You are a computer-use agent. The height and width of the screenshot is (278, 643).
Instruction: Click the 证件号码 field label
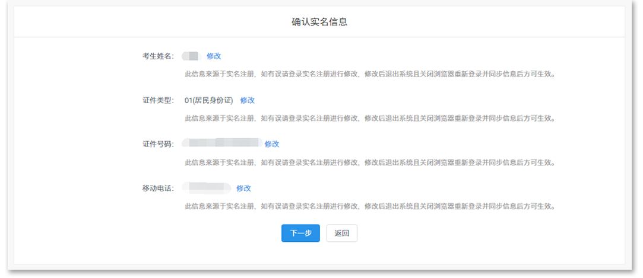[158, 144]
